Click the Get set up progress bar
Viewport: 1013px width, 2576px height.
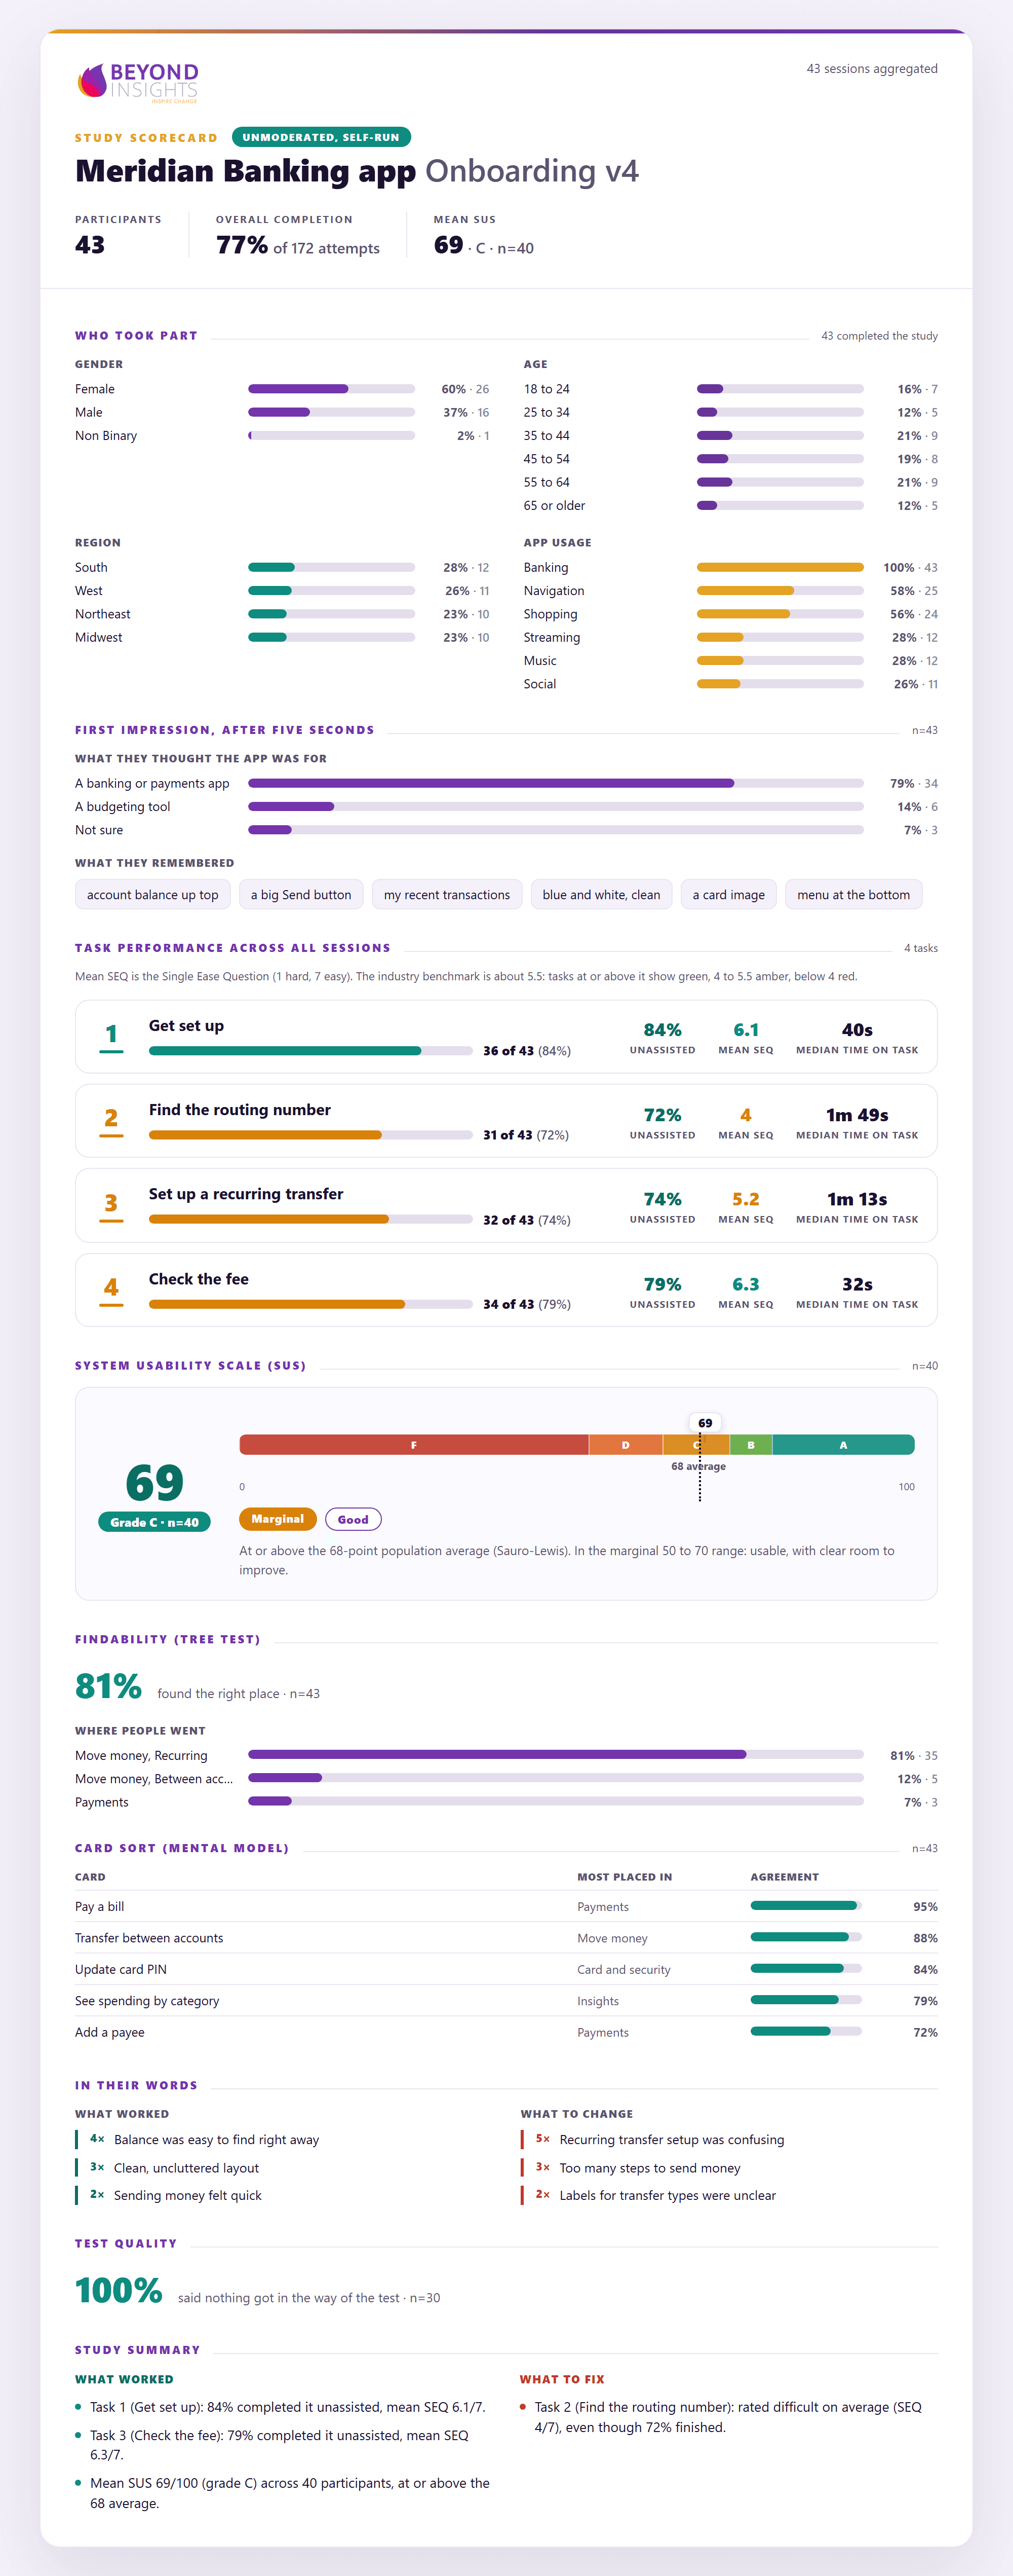pyautogui.click(x=310, y=1051)
